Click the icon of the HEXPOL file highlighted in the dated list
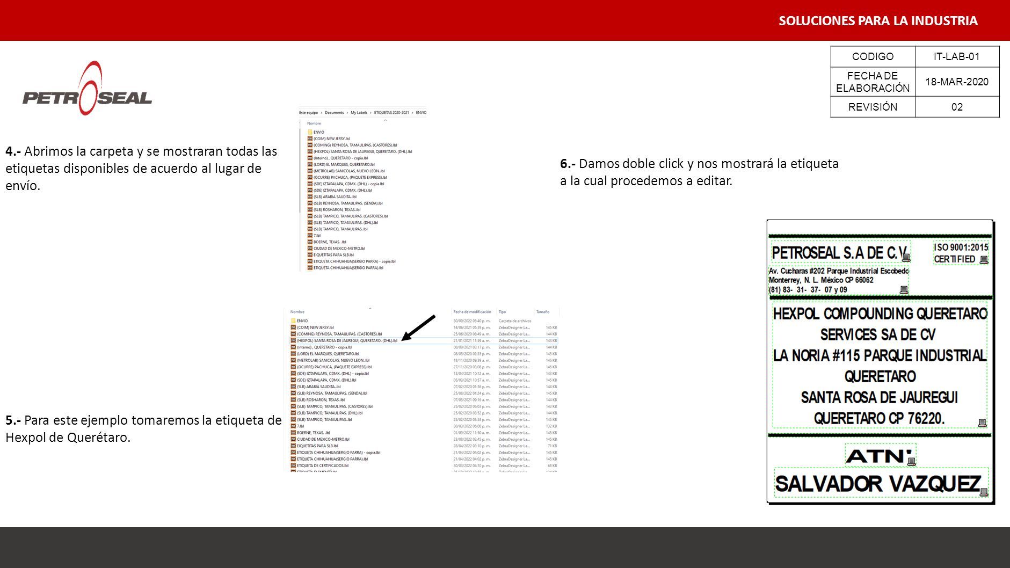1010x568 pixels. click(x=293, y=340)
